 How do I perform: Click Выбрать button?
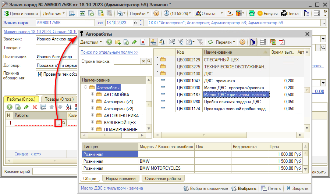coord(244,188)
